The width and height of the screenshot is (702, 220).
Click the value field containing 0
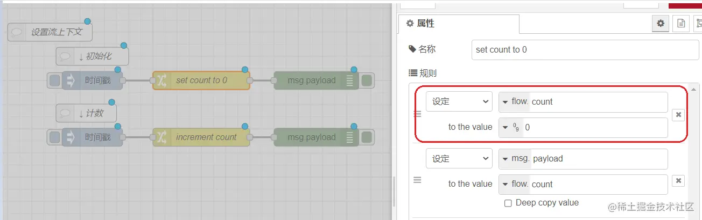click(595, 127)
